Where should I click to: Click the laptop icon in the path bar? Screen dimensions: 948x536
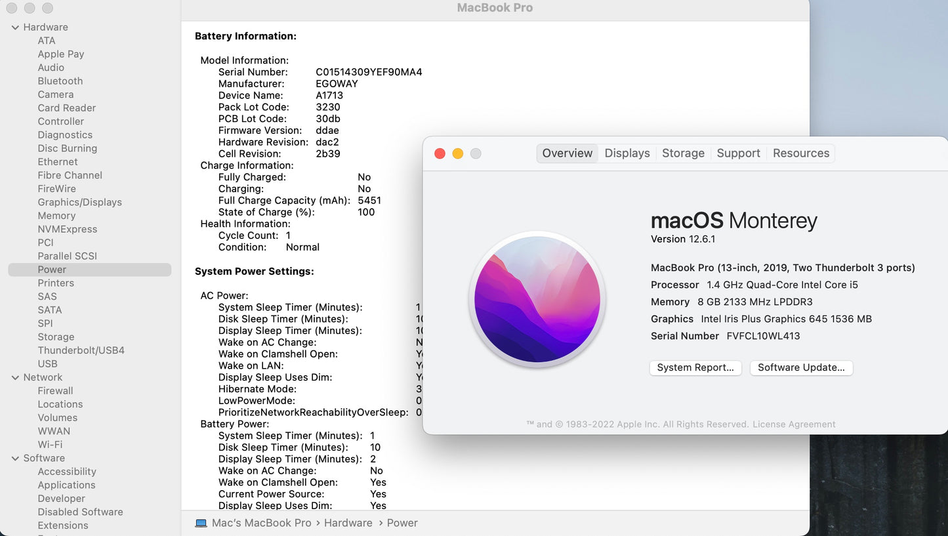tap(201, 523)
